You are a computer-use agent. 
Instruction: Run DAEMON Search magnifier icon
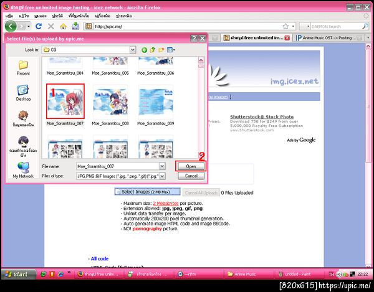[365, 26]
